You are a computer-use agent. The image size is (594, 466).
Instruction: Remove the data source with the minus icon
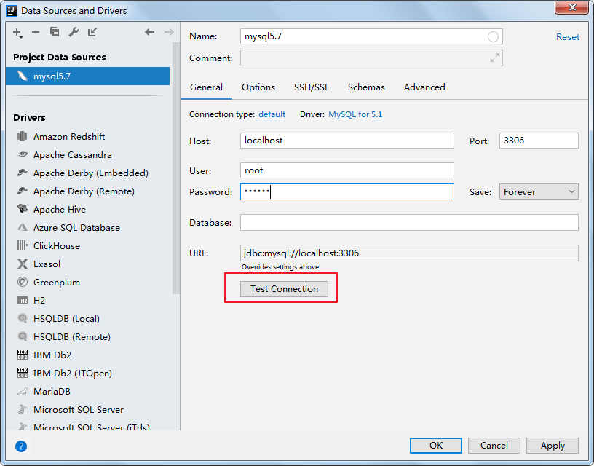[x=36, y=32]
